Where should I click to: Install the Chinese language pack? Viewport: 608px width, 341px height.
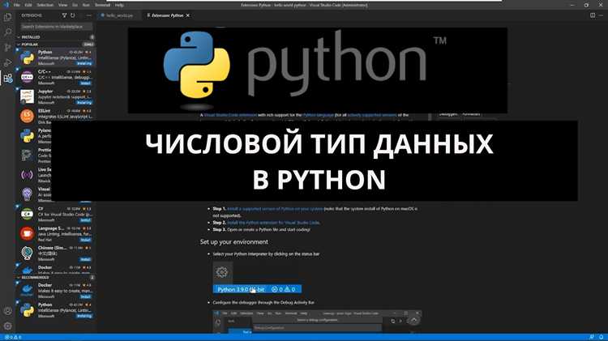(85, 259)
